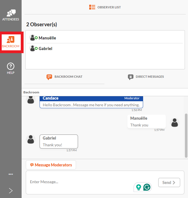Click the chat scrollbar thumb
Viewport: 188px width, 198px height.
186,136
